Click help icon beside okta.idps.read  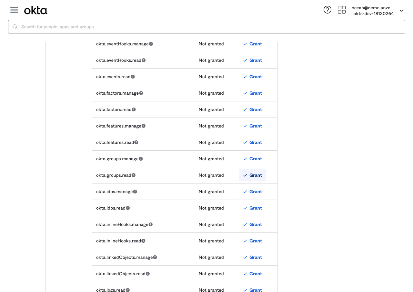(128, 208)
